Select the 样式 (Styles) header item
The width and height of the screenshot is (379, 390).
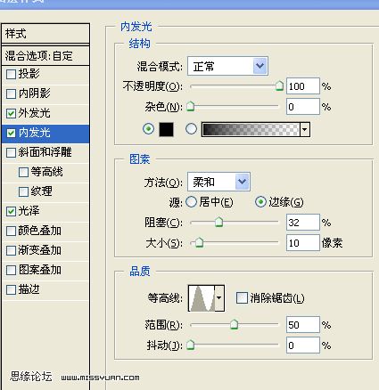coord(45,34)
